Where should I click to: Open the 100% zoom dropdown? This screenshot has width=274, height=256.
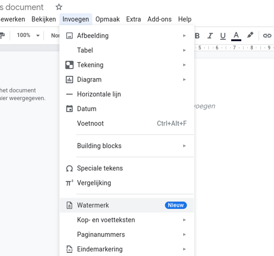coord(28,35)
